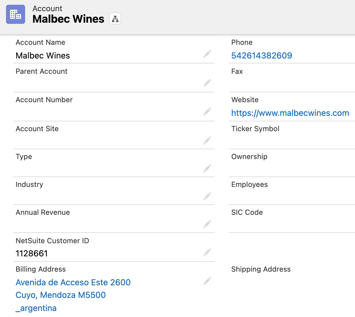Click the Malbec Wines record title
Image resolution: width=355 pixels, height=317 pixels.
pyautogui.click(x=68, y=19)
